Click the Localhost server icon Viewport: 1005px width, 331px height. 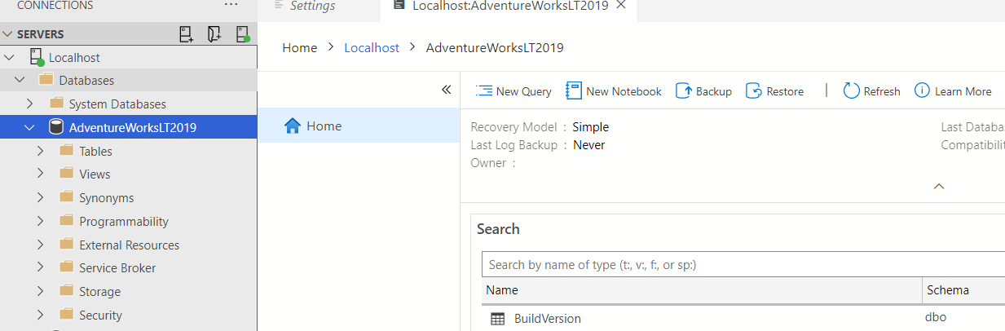[x=37, y=57]
